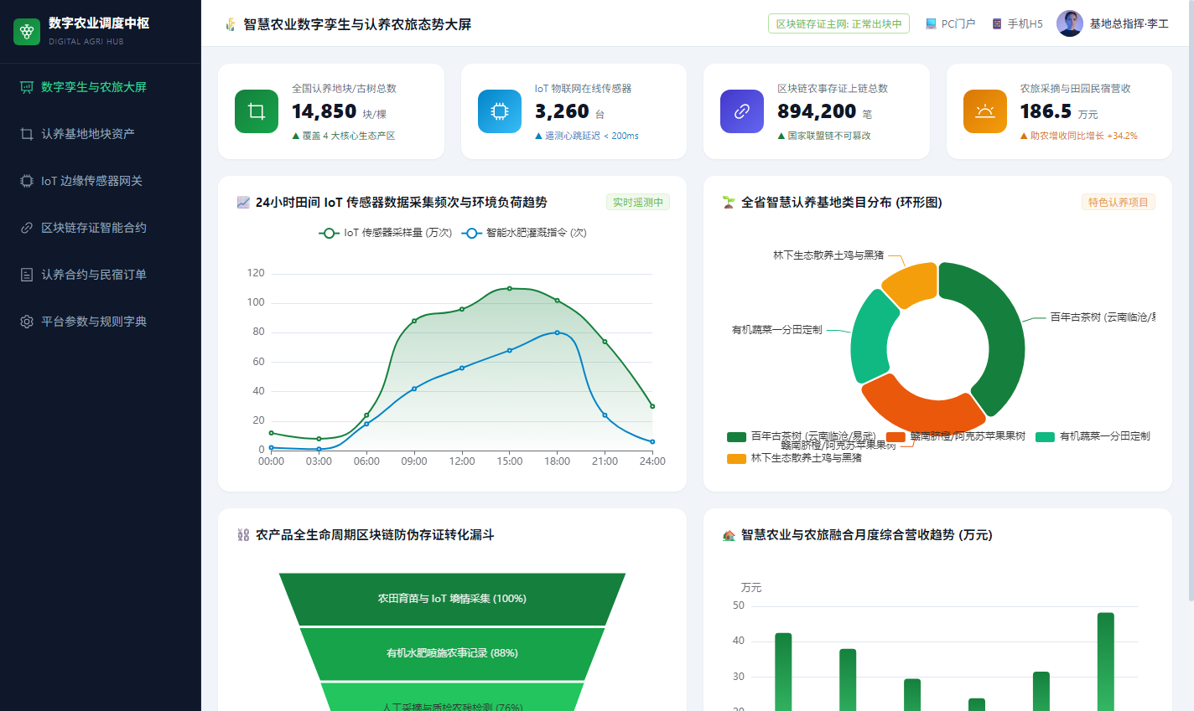Click the dashboard screen icon in sidebar

[x=27, y=87]
